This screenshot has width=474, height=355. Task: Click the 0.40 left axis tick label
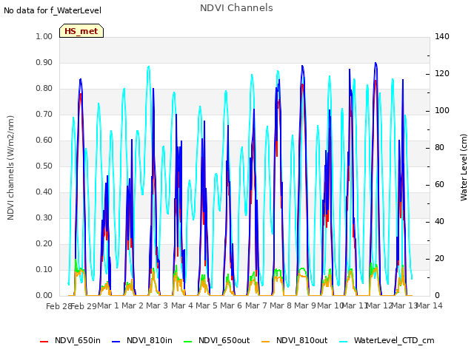44,192
